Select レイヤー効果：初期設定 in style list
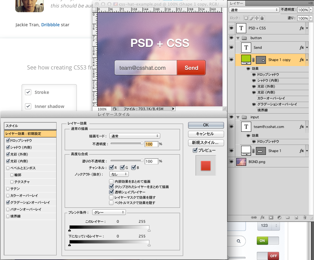The height and width of the screenshot is (260, 314). click(30, 134)
